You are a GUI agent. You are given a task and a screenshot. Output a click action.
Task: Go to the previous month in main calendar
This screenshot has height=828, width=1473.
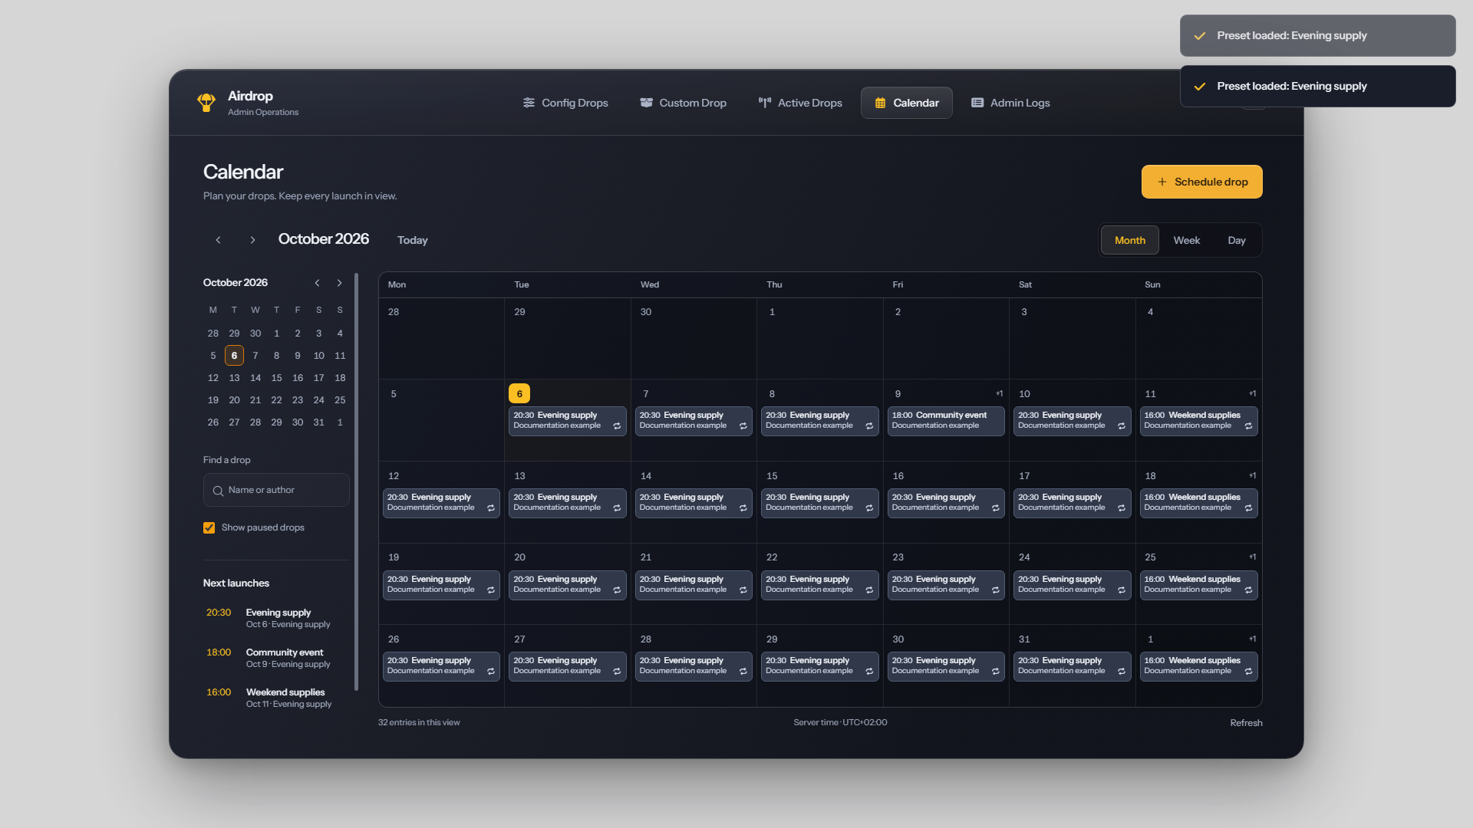(x=219, y=240)
